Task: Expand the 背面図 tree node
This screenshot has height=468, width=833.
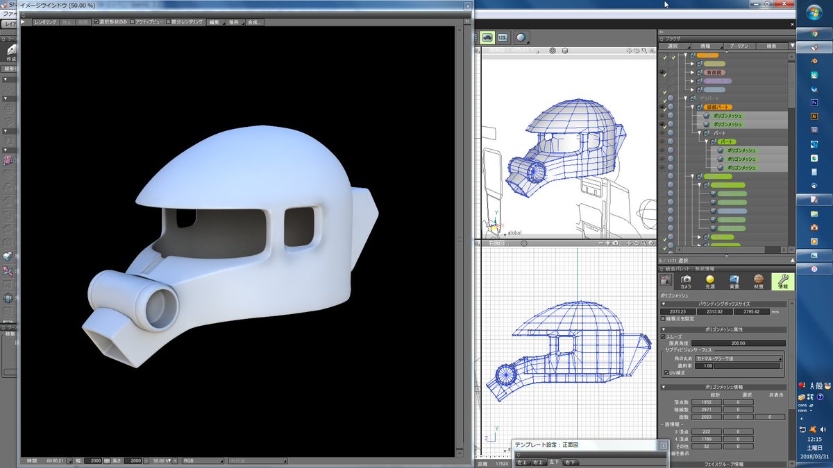Action: 691,72
